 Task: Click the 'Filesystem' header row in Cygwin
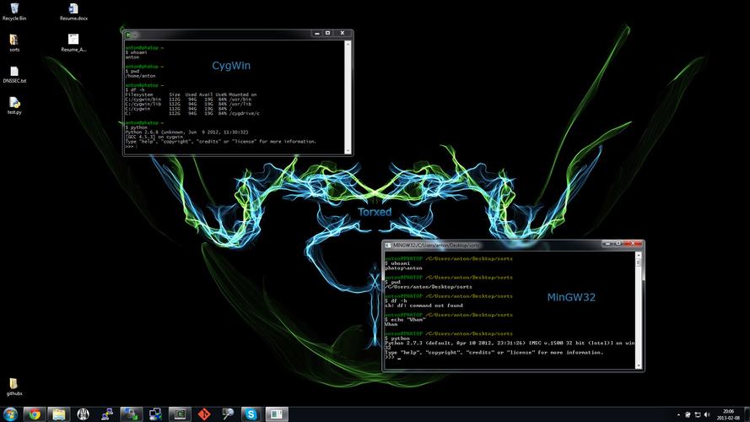click(x=192, y=95)
